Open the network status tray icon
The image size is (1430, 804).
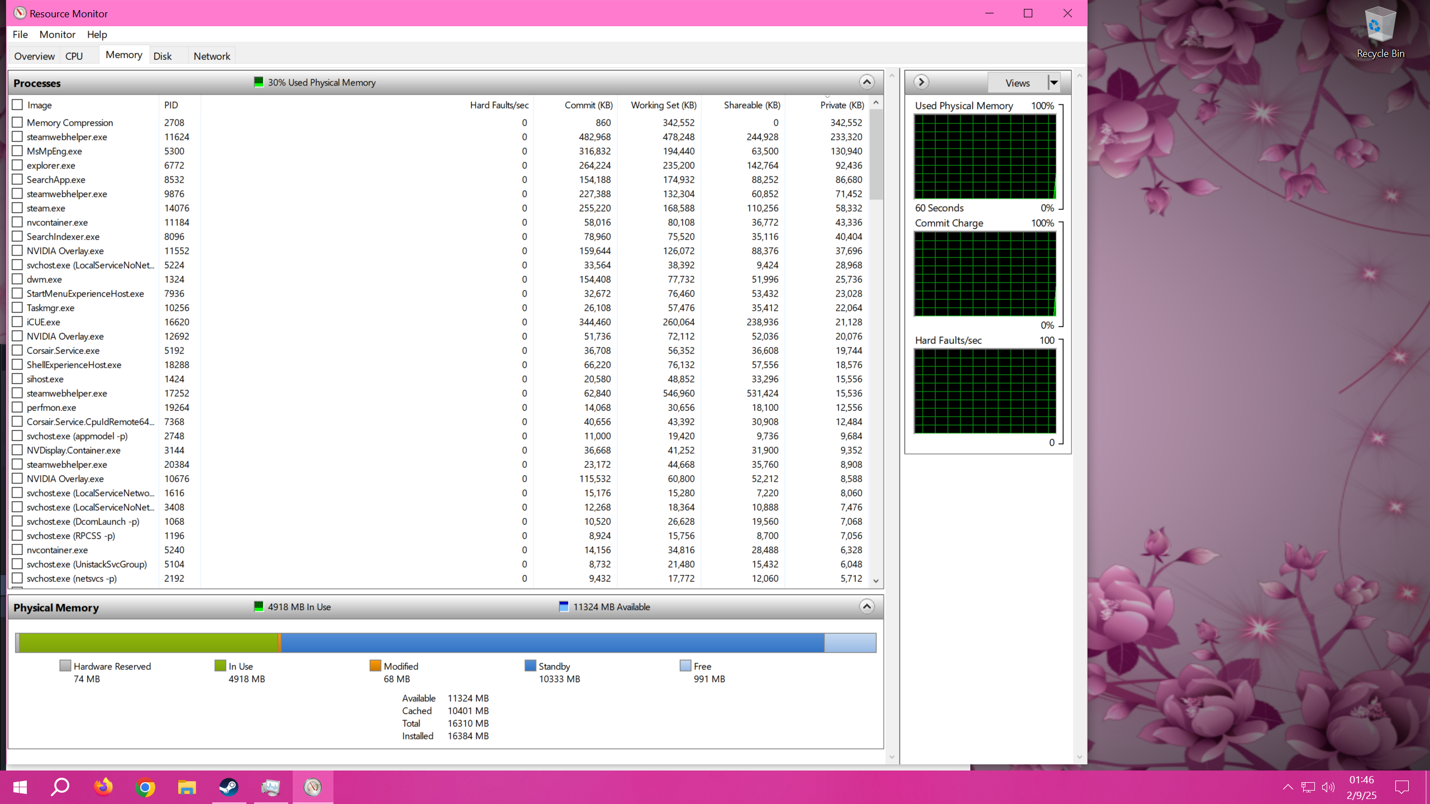(1308, 787)
